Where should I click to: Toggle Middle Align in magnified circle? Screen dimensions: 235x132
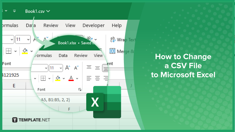[x=97, y=68]
